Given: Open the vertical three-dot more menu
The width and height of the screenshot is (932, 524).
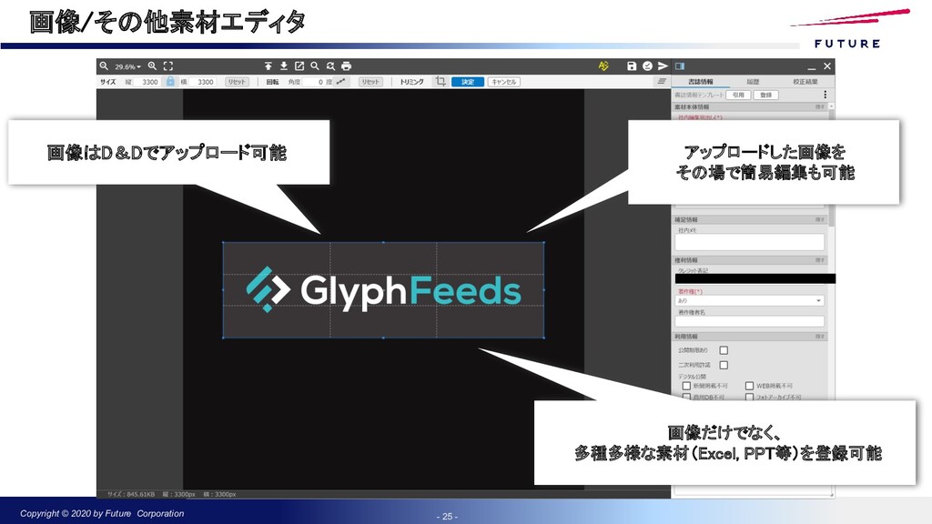Looking at the screenshot, I should (825, 95).
